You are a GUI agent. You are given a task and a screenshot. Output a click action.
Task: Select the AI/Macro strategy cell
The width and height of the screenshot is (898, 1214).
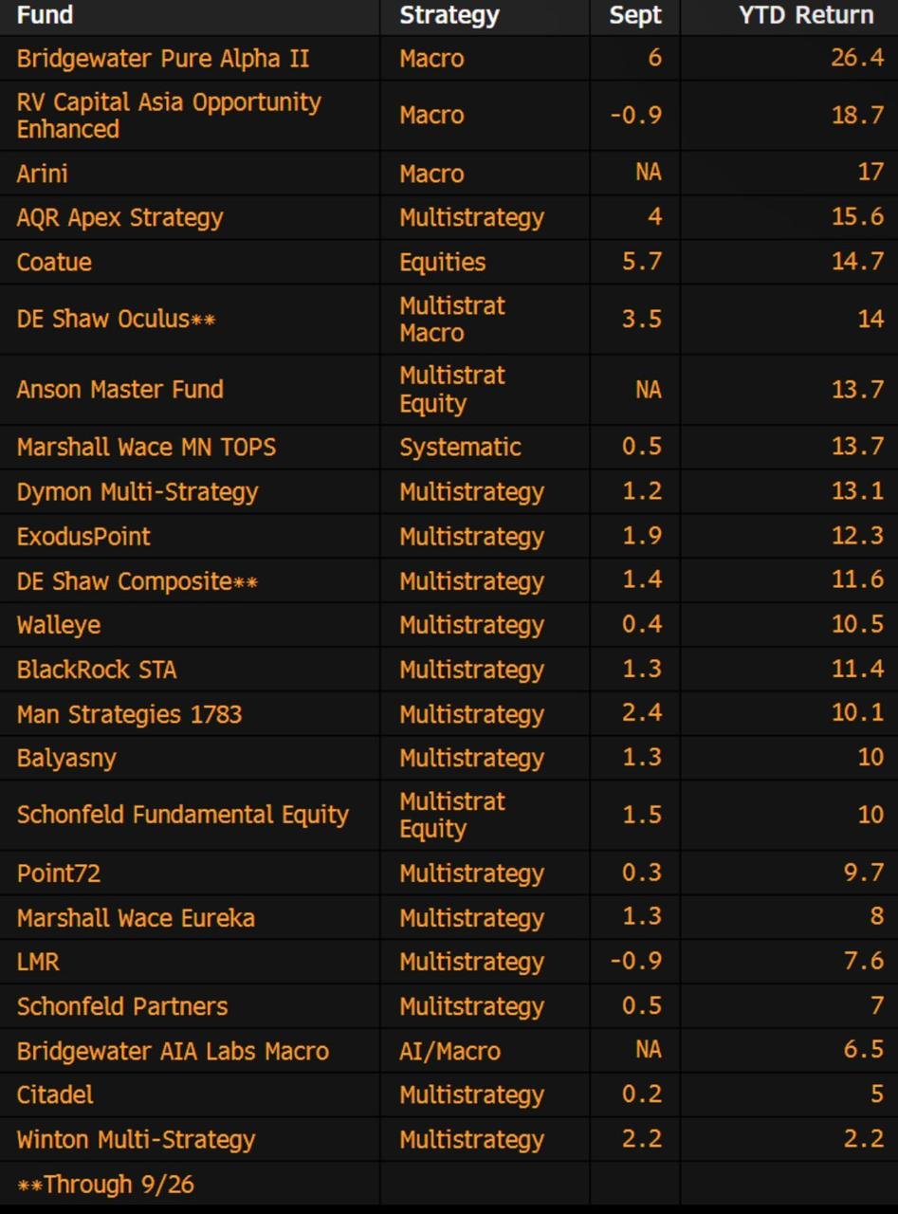click(449, 1052)
